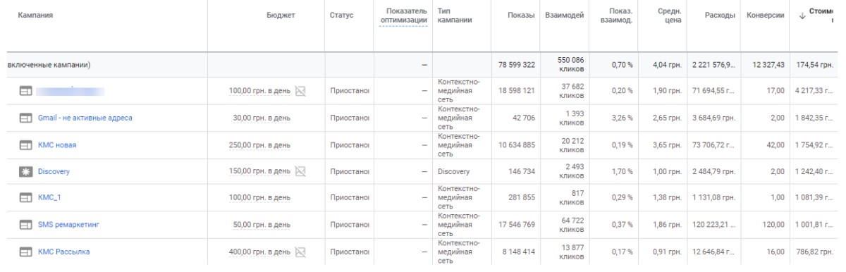The width and height of the screenshot is (846, 272).
Task: Click the campaign icon beside SMS ремаркетинг
Action: (25, 225)
